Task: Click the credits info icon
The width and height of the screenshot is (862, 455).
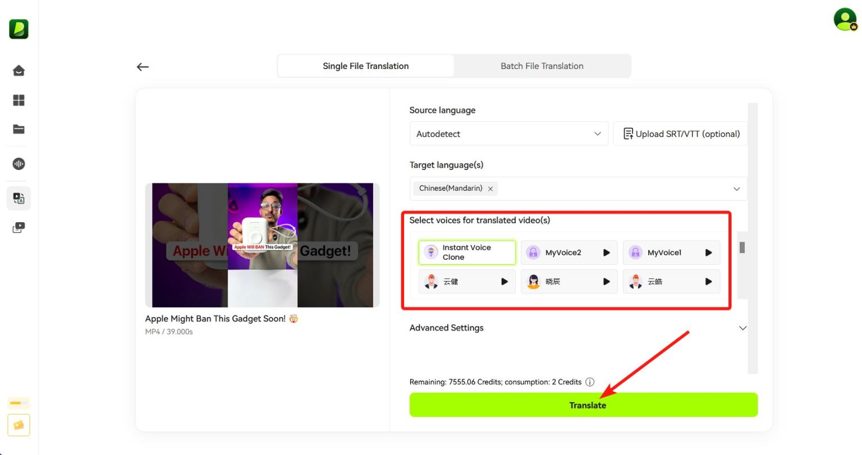Action: click(x=590, y=382)
